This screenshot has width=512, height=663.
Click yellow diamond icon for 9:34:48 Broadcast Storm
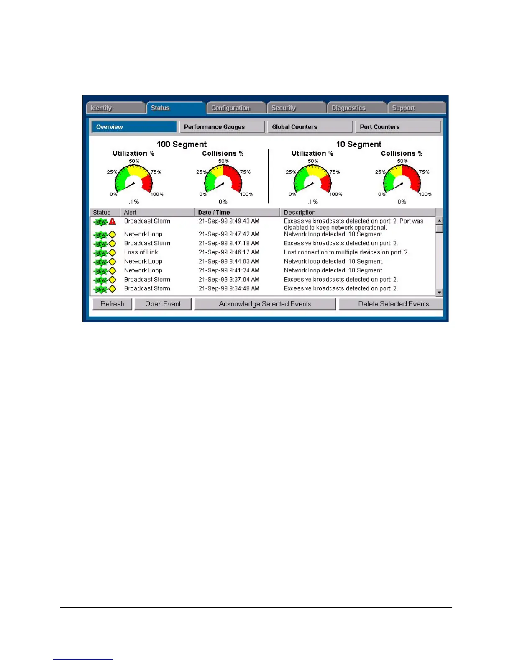(112, 289)
